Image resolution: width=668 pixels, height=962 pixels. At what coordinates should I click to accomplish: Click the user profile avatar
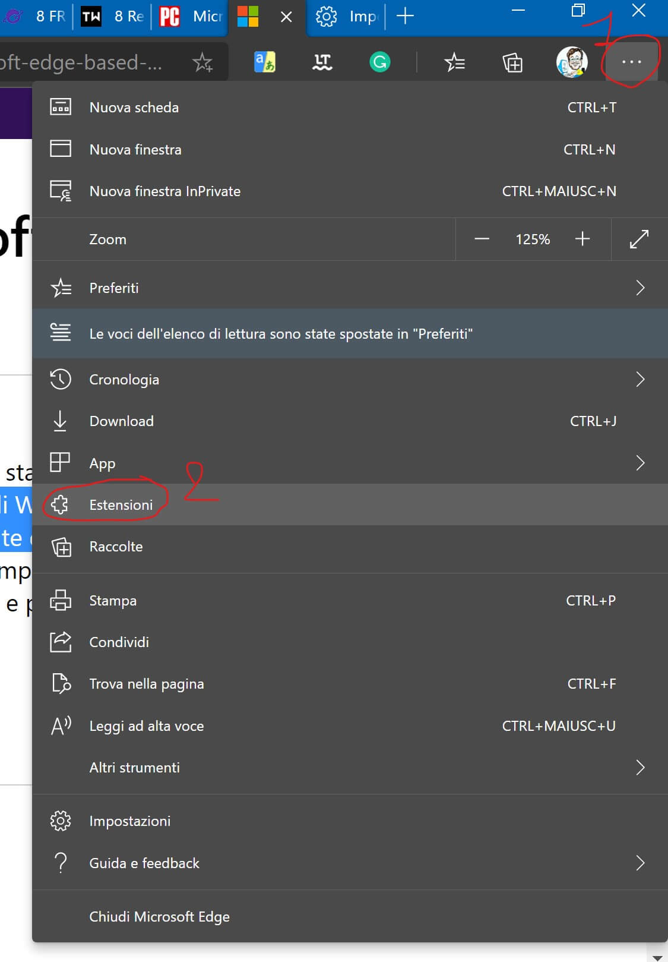pos(571,62)
